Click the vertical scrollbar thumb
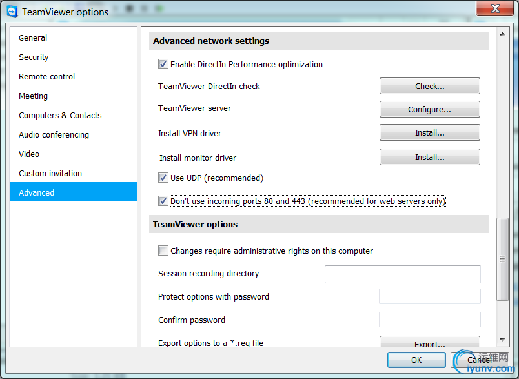Viewport: 519px width, 379px height. pyautogui.click(x=502, y=258)
